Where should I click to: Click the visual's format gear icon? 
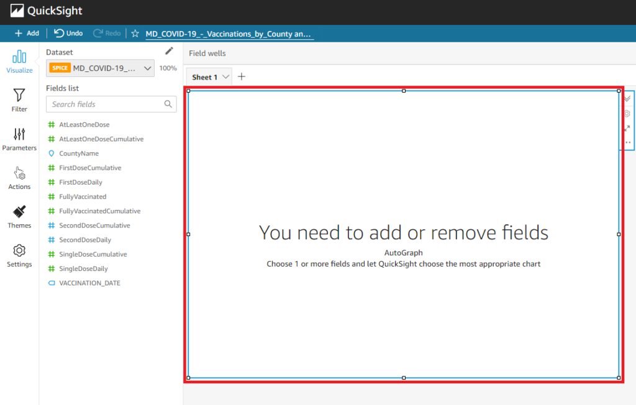pyautogui.click(x=627, y=114)
